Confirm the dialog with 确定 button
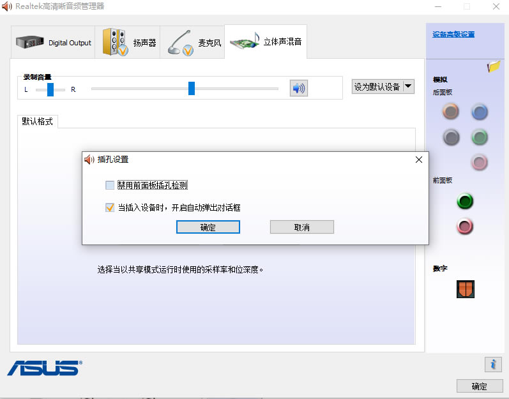 point(208,227)
